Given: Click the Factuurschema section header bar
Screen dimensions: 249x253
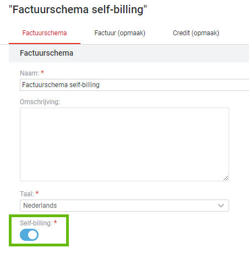Looking at the screenshot, I should (129, 53).
